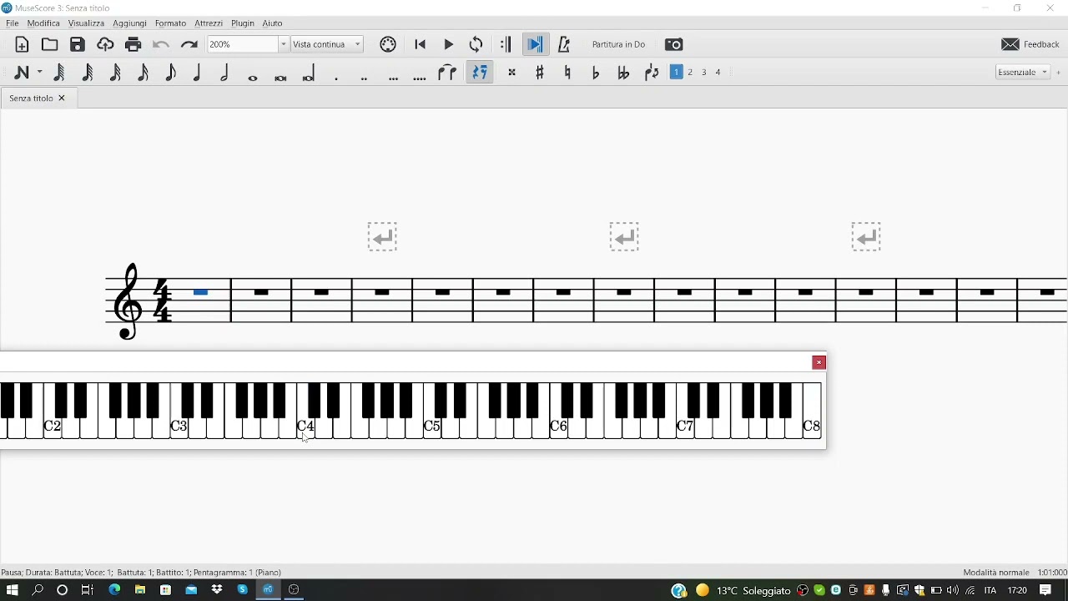Viewport: 1068px width, 601px height.
Task: Open the File menu
Action: 13,24
